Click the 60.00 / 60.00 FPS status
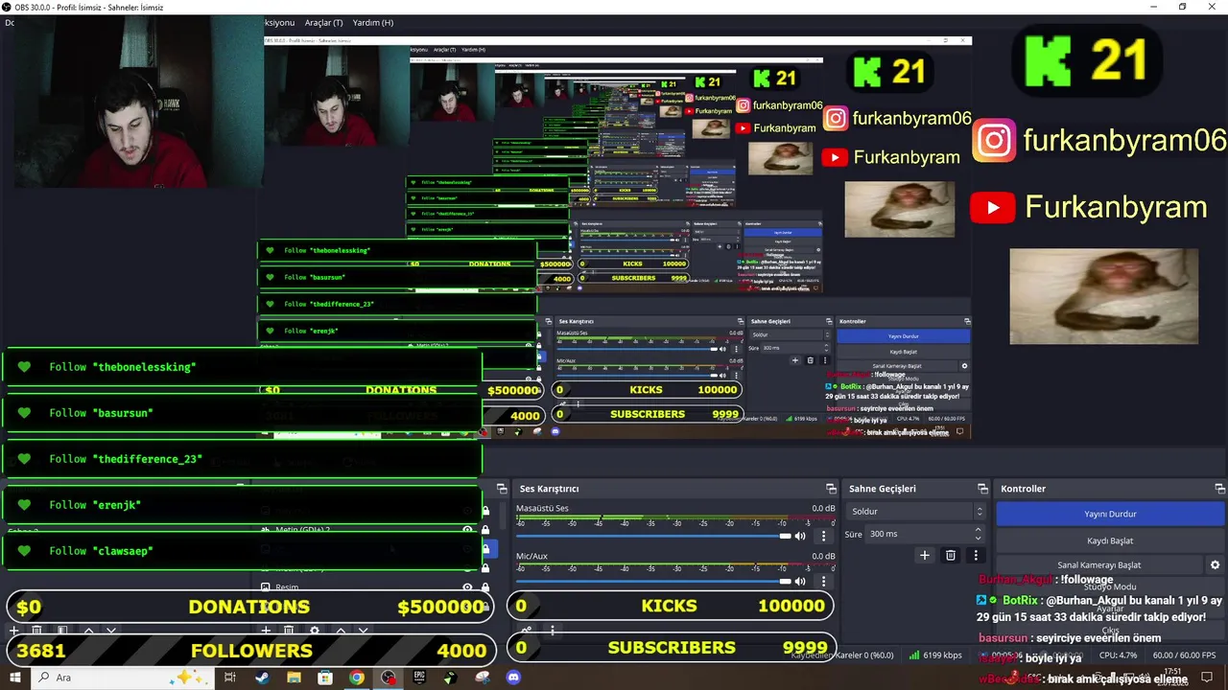The height and width of the screenshot is (690, 1228). pyautogui.click(x=1182, y=655)
